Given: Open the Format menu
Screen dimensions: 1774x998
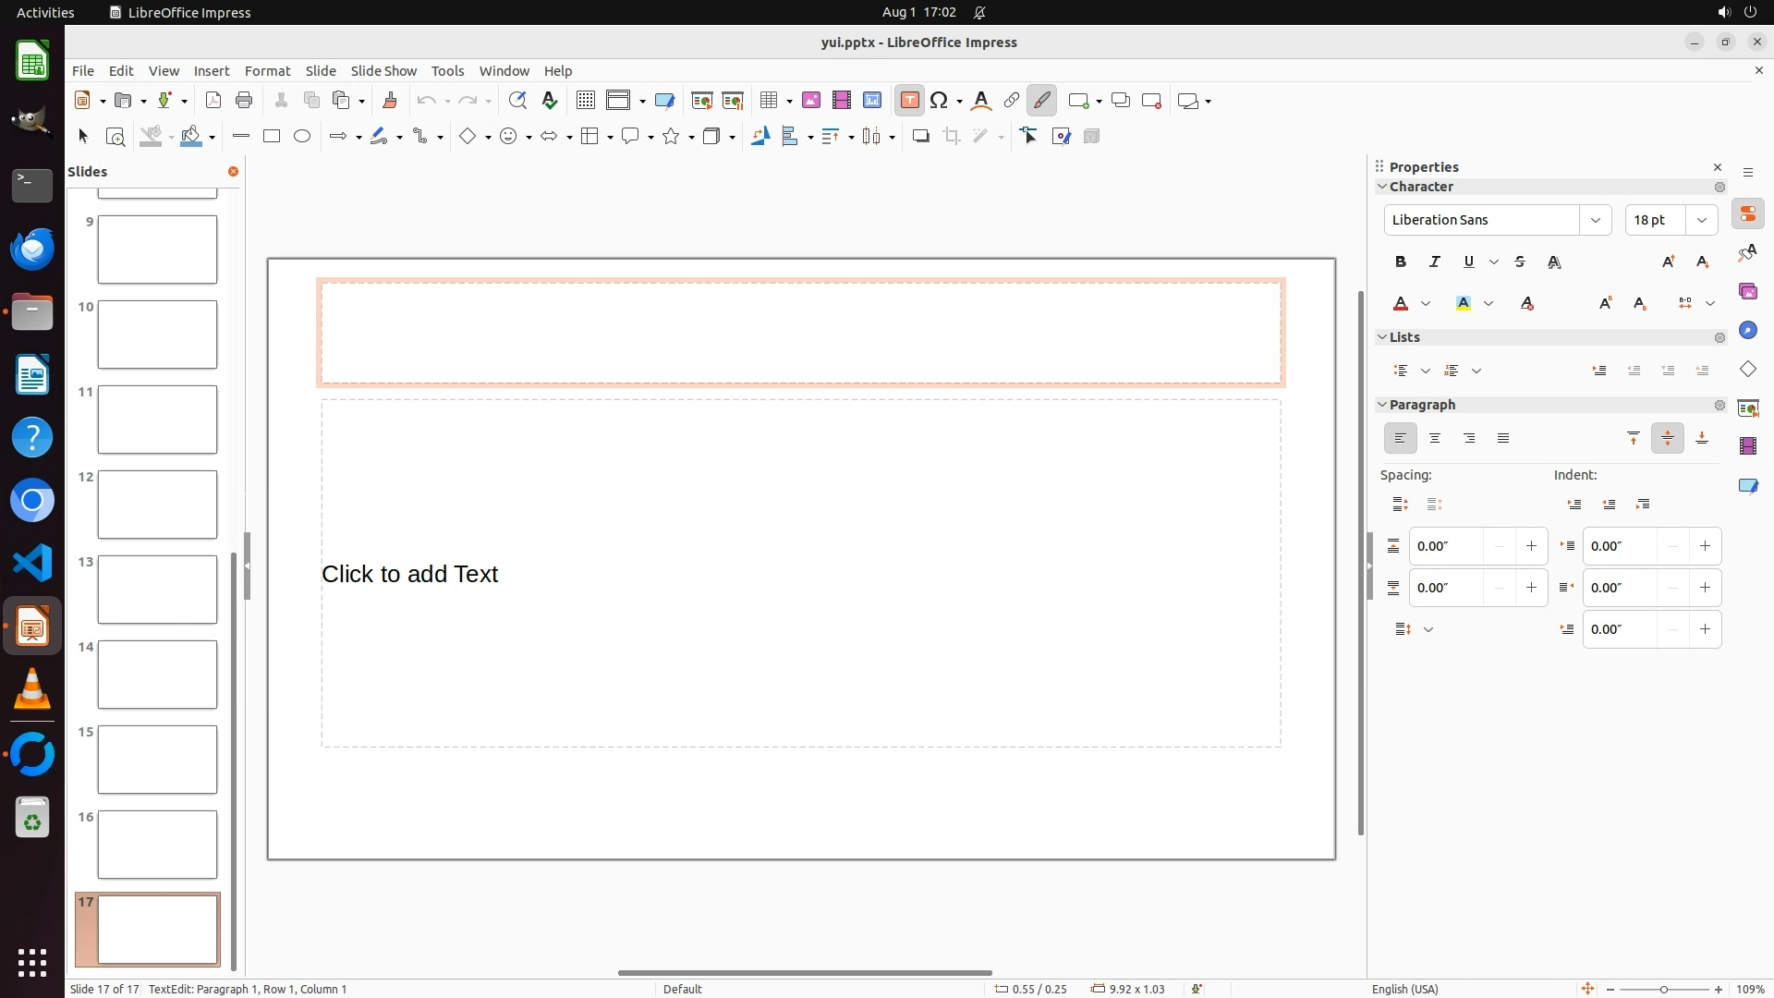Looking at the screenshot, I should pos(267,71).
